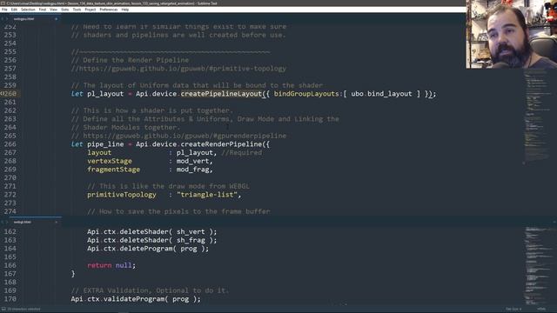Image resolution: width=557 pixels, height=313 pixels.
Task: Open the Selection menu
Action: pyautogui.click(x=28, y=10)
